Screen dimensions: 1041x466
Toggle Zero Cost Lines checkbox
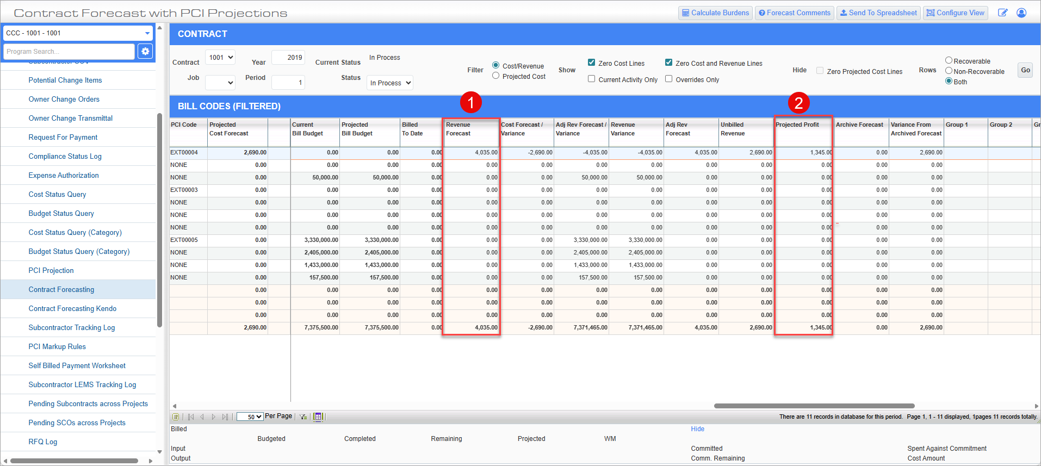point(591,63)
